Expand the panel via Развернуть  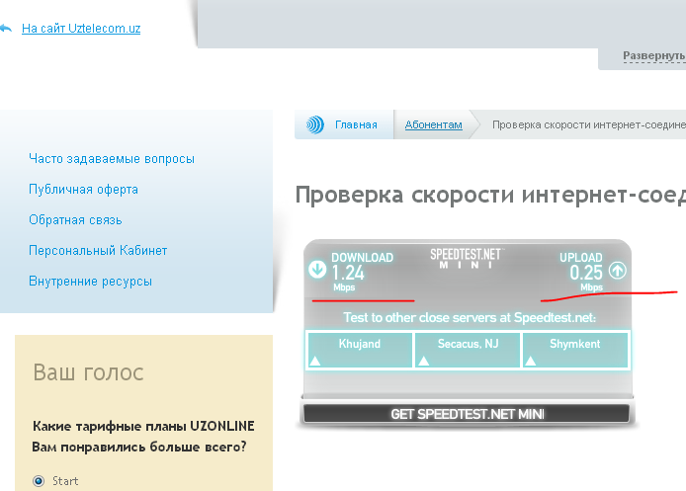(x=653, y=56)
